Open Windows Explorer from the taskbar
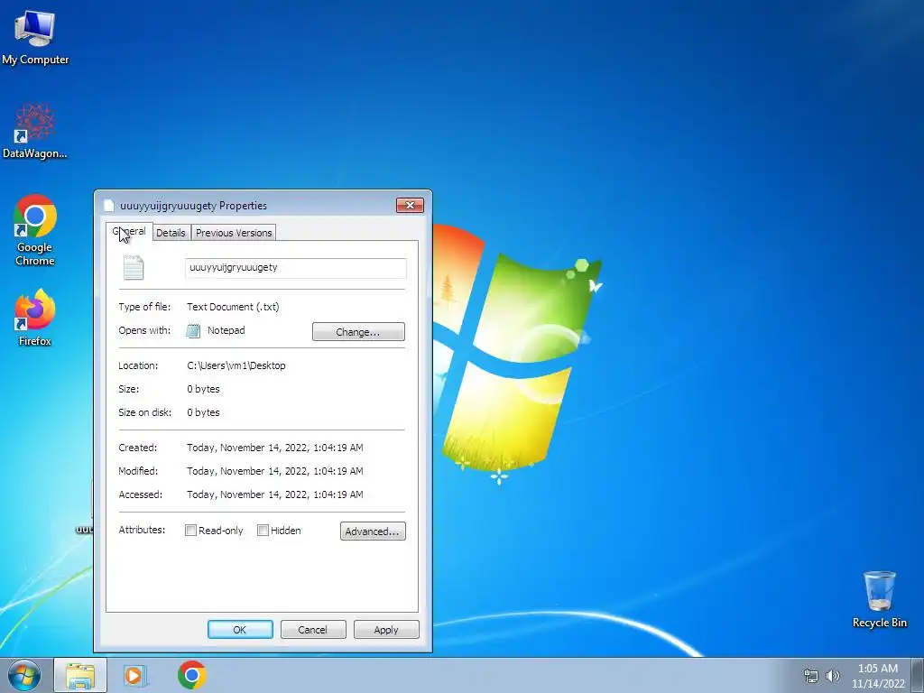Screen dimensions: 924x693 coord(80,675)
